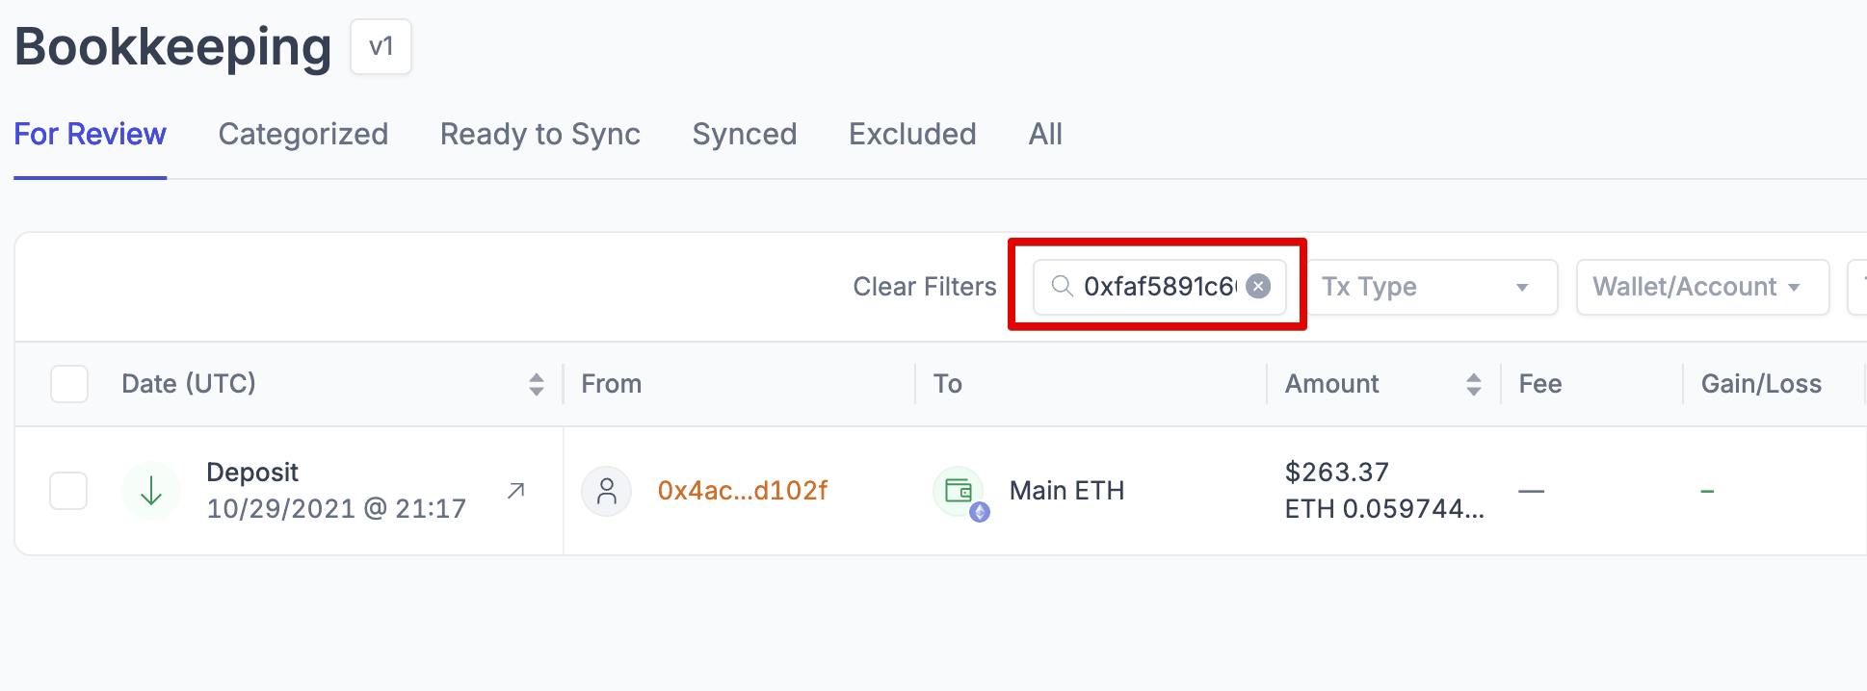View the Excluded tab
Screen dimensions: 1867x691
tap(912, 134)
